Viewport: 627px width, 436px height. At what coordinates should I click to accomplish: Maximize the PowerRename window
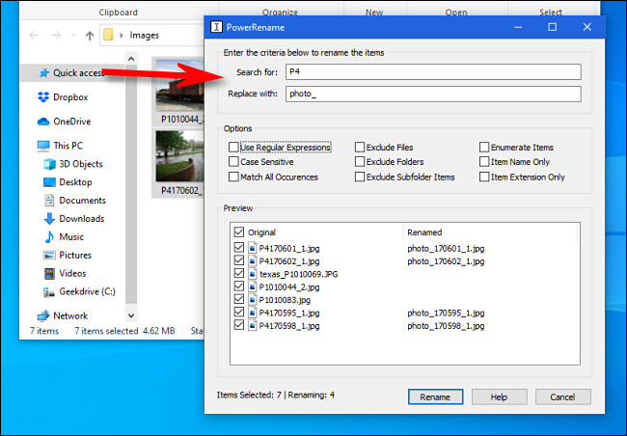tap(552, 27)
